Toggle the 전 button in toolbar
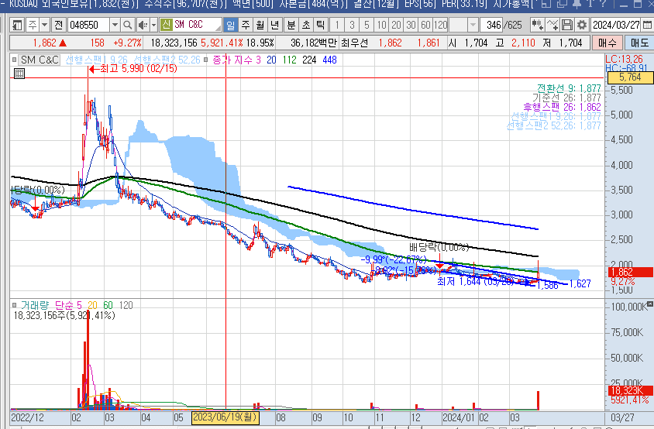654x429 pixels. point(58,25)
